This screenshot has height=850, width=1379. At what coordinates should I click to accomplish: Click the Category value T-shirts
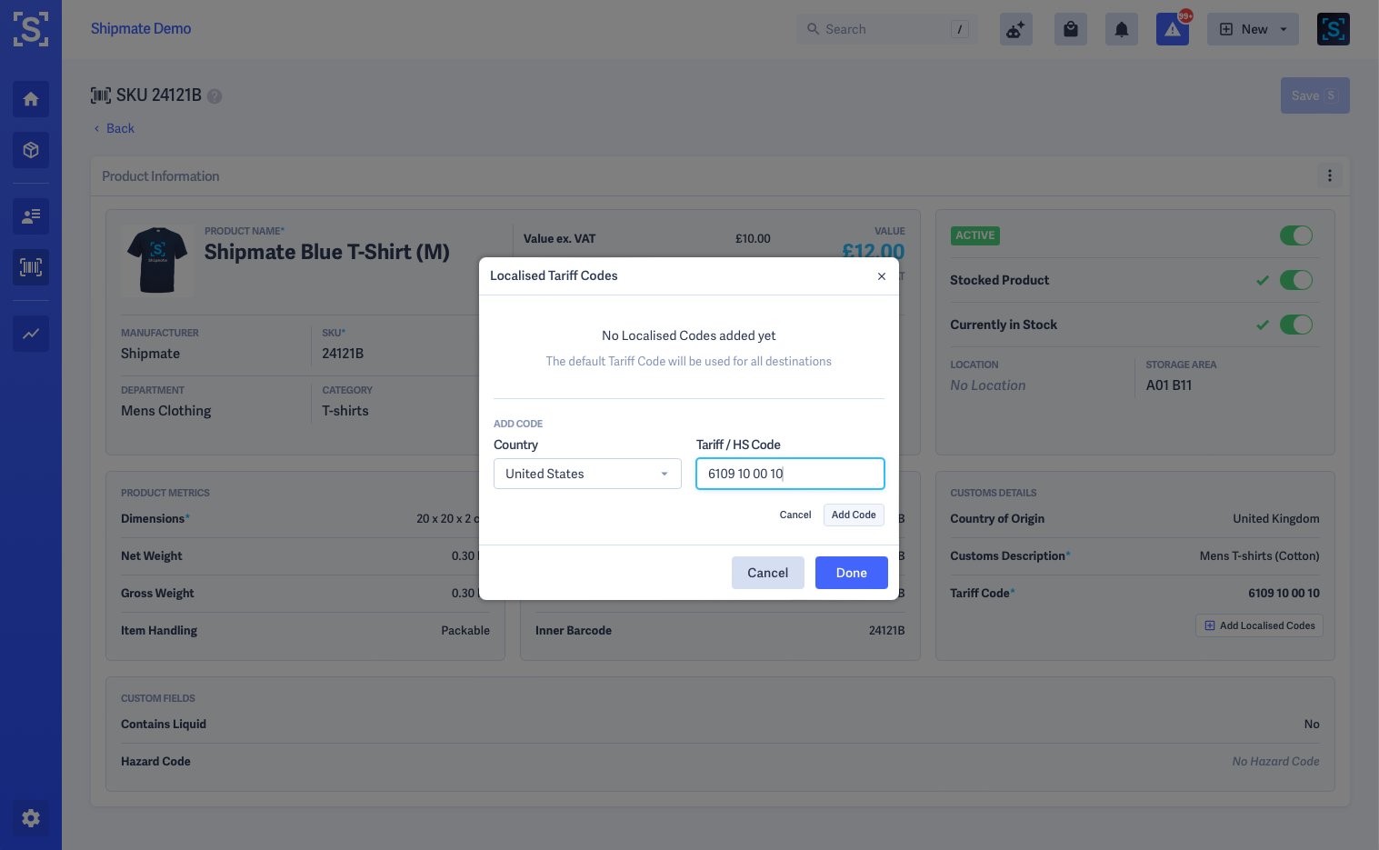click(x=345, y=411)
